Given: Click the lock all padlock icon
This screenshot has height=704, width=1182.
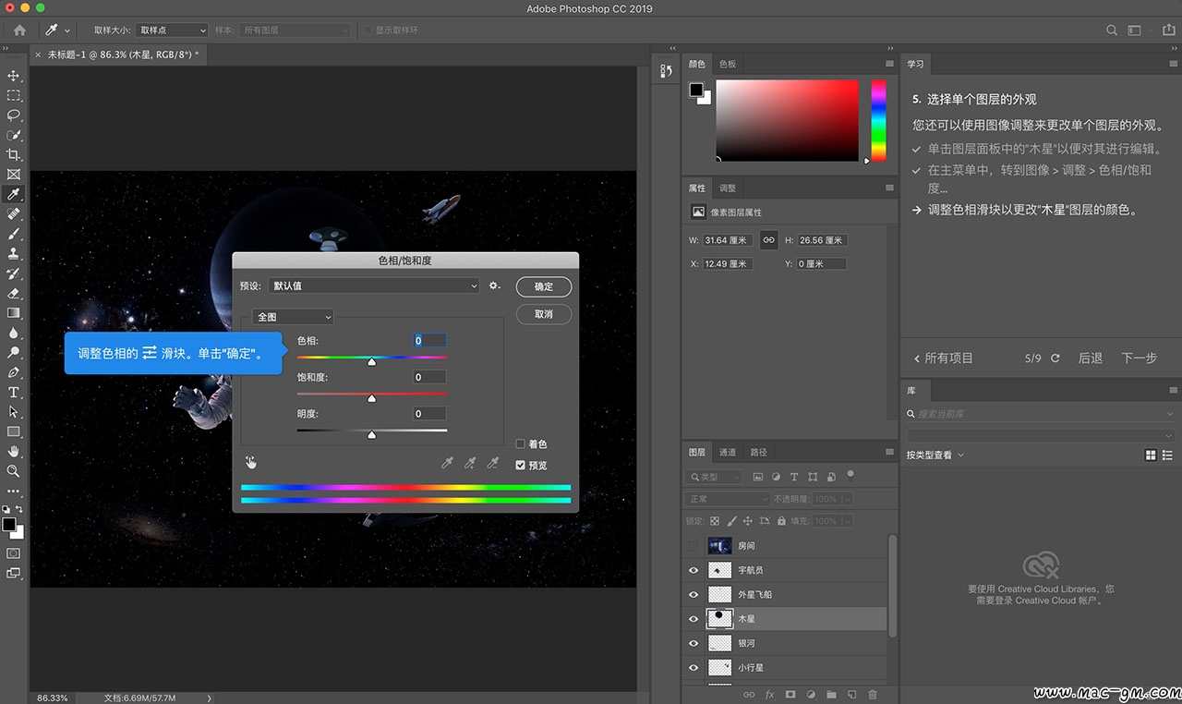Looking at the screenshot, I should coord(781,521).
